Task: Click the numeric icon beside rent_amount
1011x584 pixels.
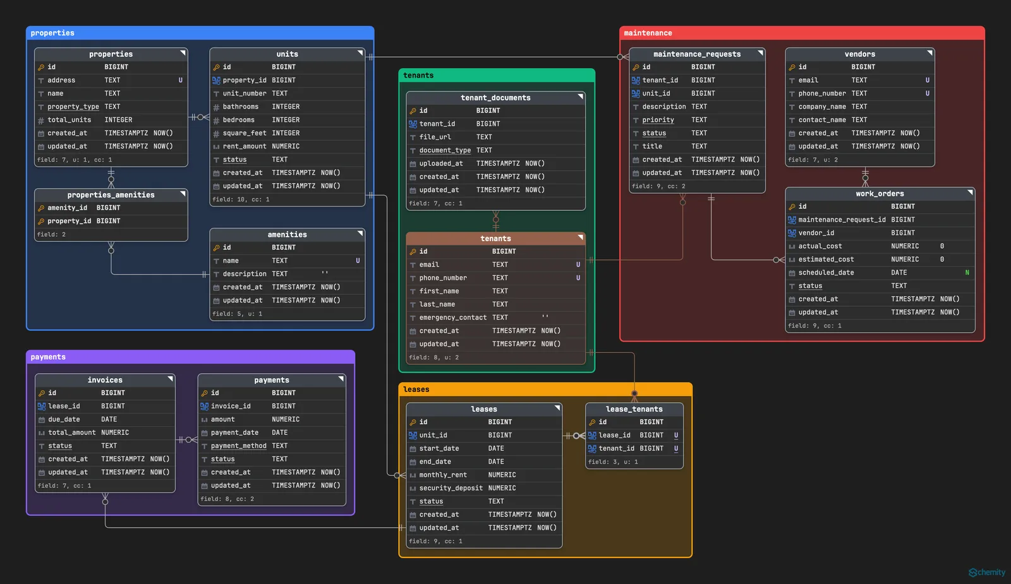Action: [216, 146]
